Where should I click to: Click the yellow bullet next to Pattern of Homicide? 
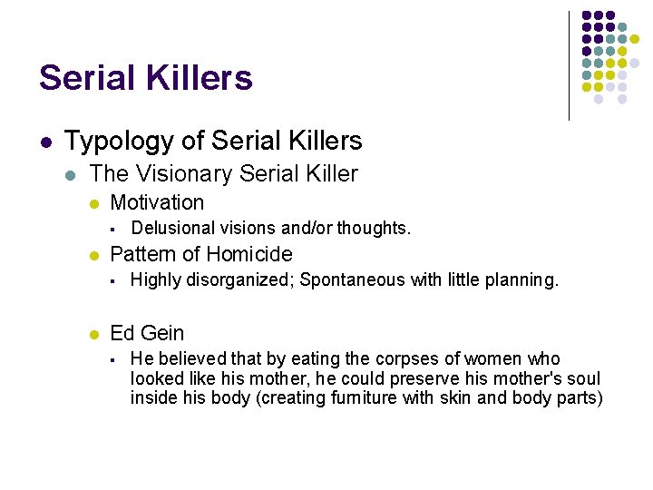point(94,255)
